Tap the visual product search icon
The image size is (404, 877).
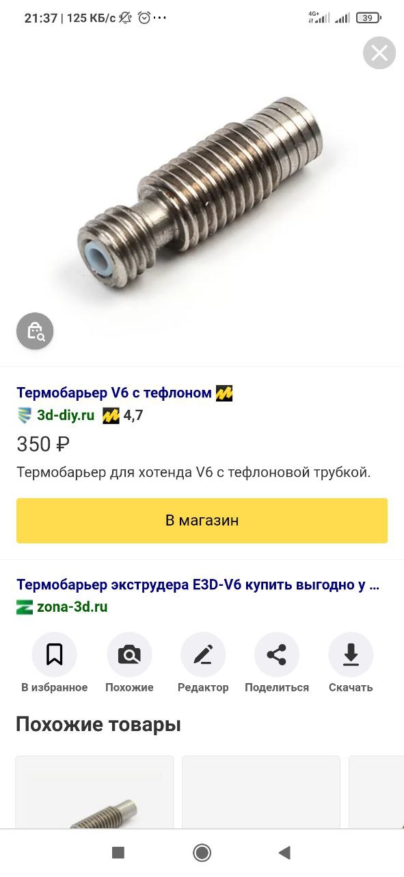click(35, 332)
